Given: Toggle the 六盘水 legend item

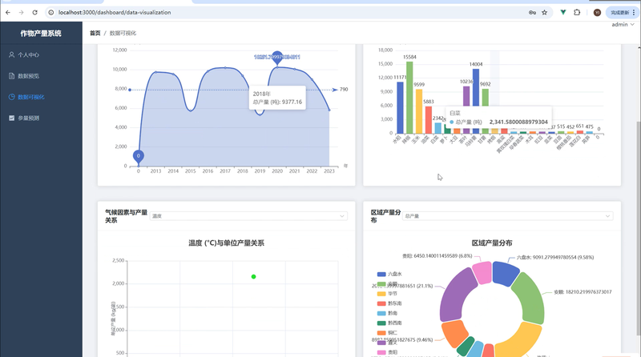Looking at the screenshot, I should (x=389, y=274).
